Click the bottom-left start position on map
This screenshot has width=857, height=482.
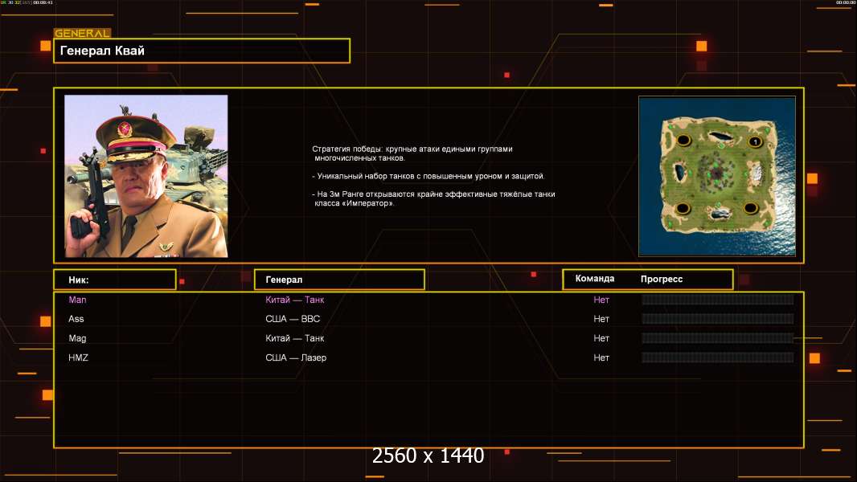683,209
